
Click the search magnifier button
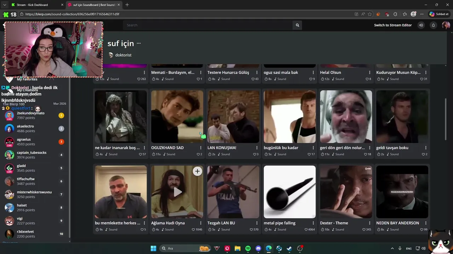pyautogui.click(x=297, y=25)
